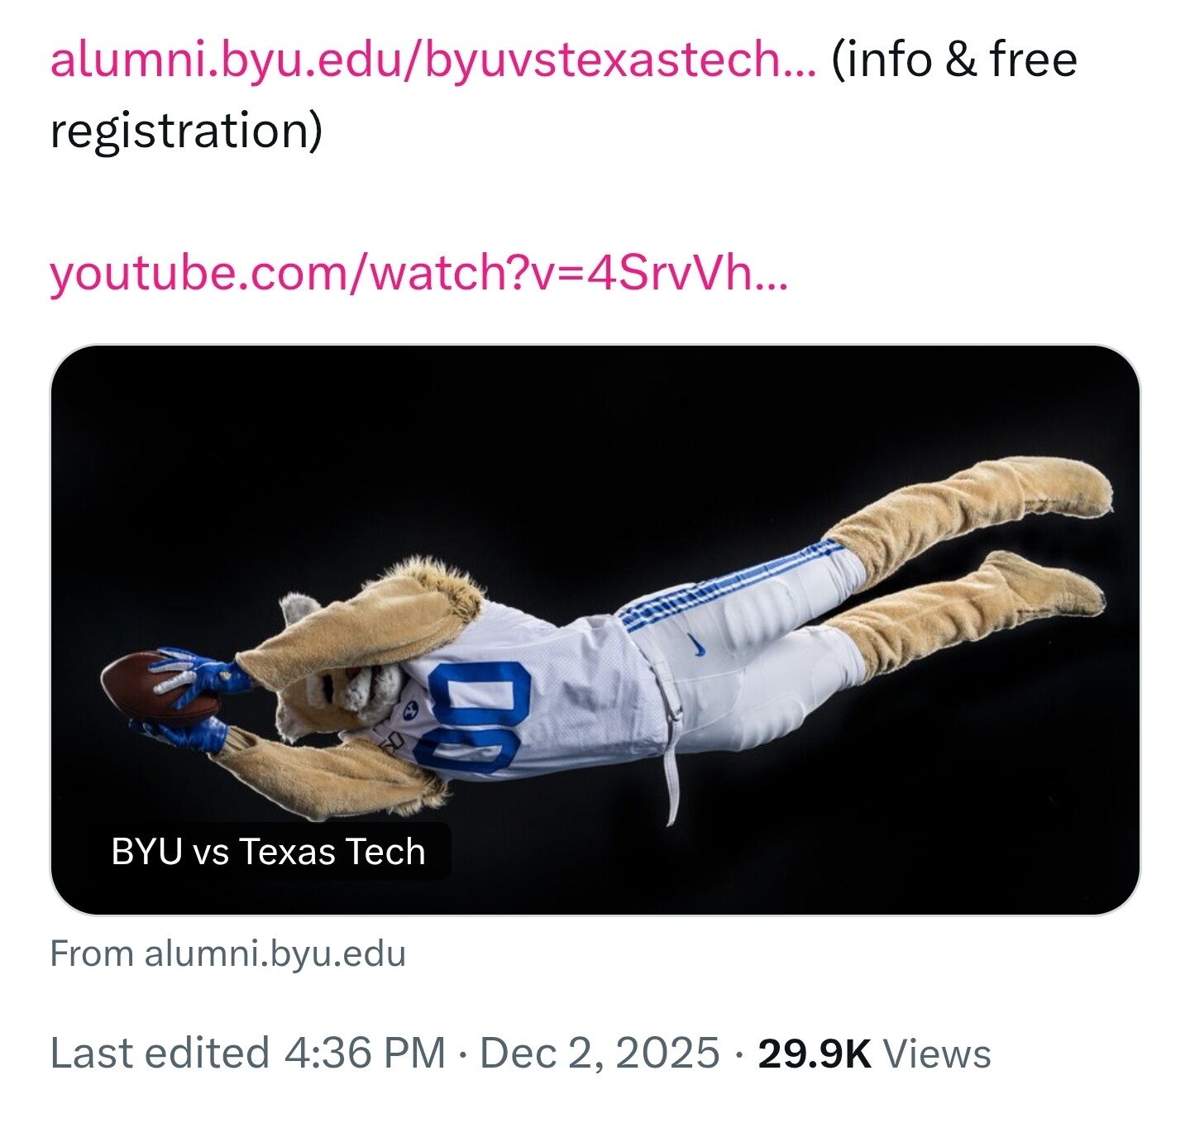Viewport: 1190px width, 1123px height.
Task: Open the "From alumni.byu.edu" source link
Action: click(x=227, y=953)
